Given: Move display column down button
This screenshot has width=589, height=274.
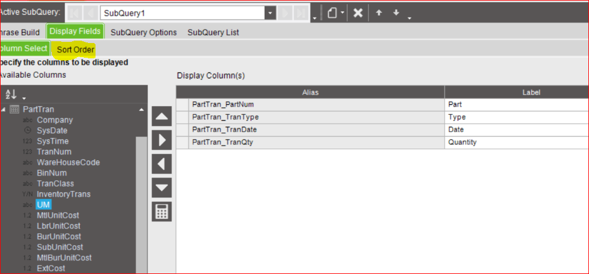Looking at the screenshot, I should pyautogui.click(x=162, y=187).
